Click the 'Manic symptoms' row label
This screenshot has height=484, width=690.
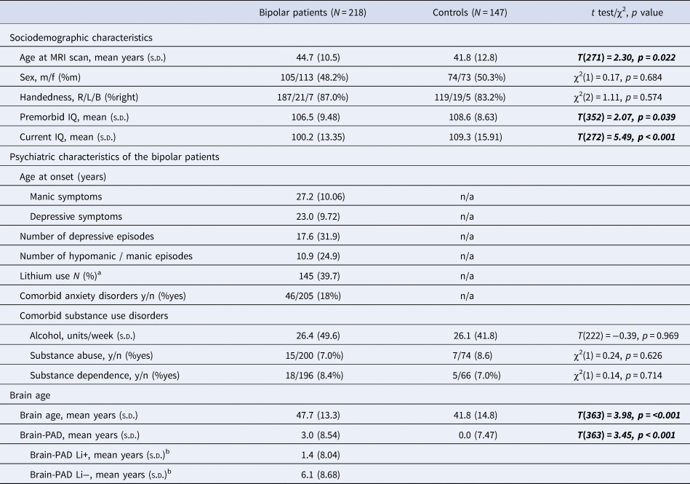coord(66,197)
